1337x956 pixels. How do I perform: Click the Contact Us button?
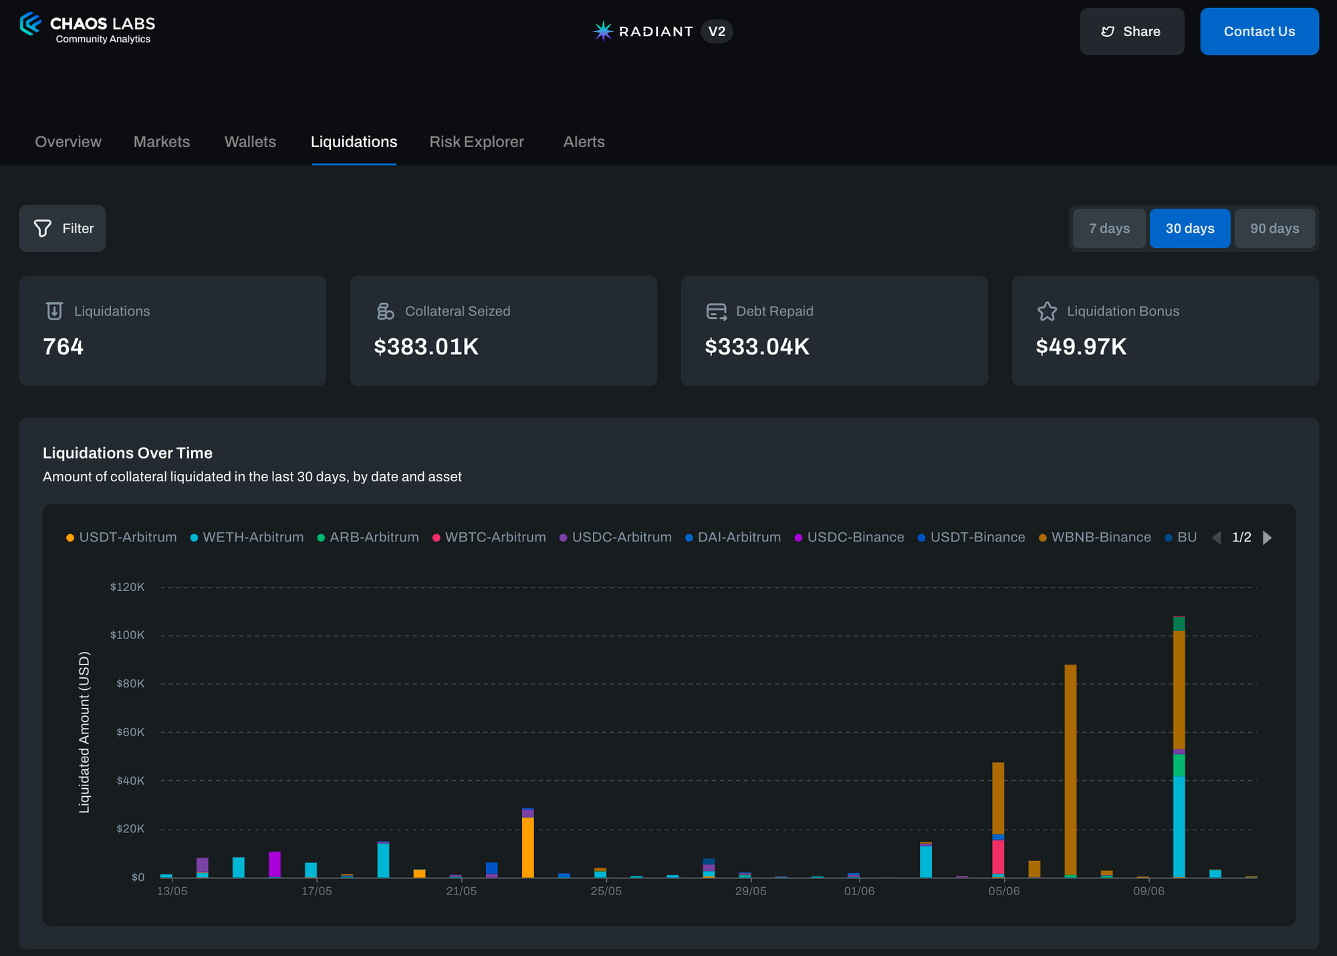[x=1259, y=31]
